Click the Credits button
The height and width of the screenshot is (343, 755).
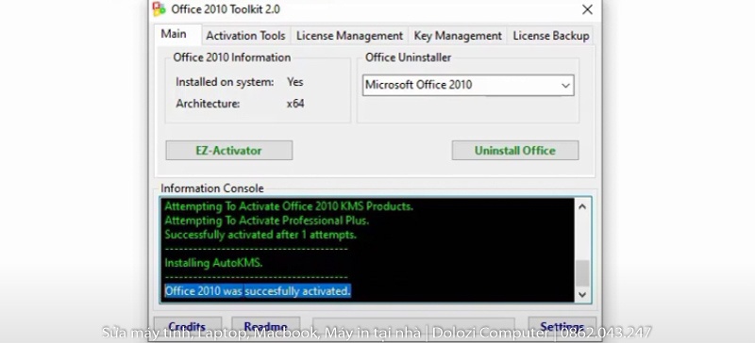[x=187, y=327]
